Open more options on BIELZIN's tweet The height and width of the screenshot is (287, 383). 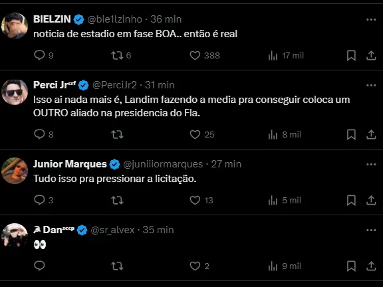[371, 19]
